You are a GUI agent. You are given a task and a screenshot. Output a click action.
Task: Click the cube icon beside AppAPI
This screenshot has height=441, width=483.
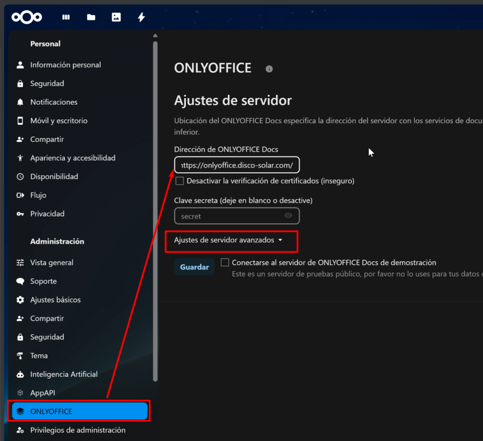[20, 393]
